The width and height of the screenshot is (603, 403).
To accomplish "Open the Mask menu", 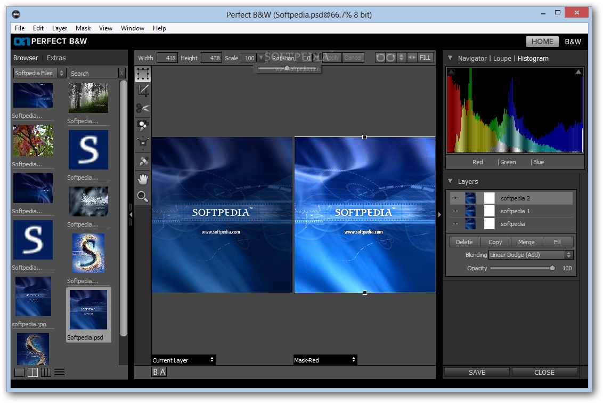I will (x=83, y=28).
